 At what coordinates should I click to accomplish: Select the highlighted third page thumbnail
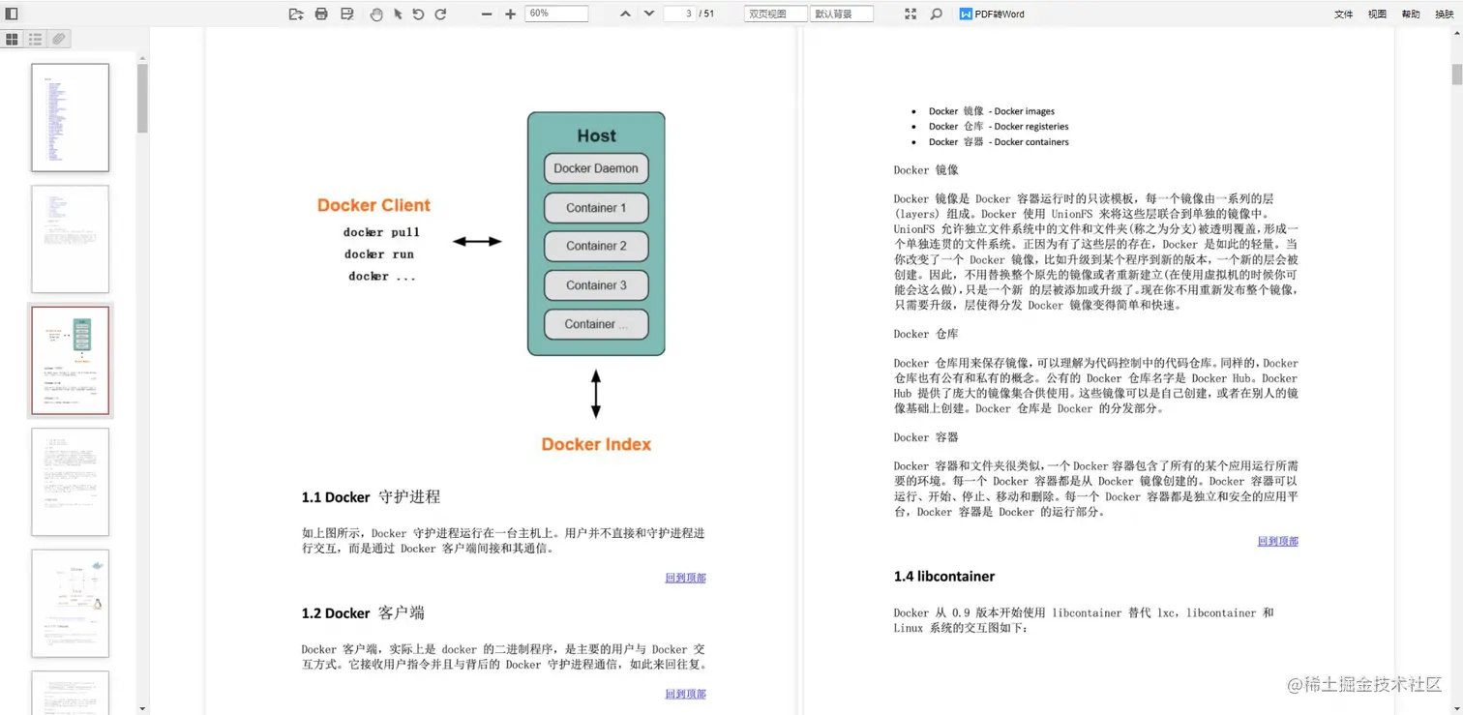(x=70, y=361)
